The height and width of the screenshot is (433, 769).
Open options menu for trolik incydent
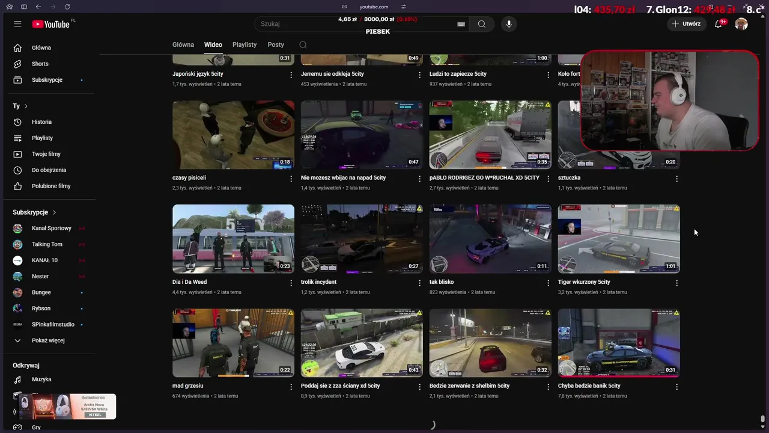pyautogui.click(x=420, y=283)
